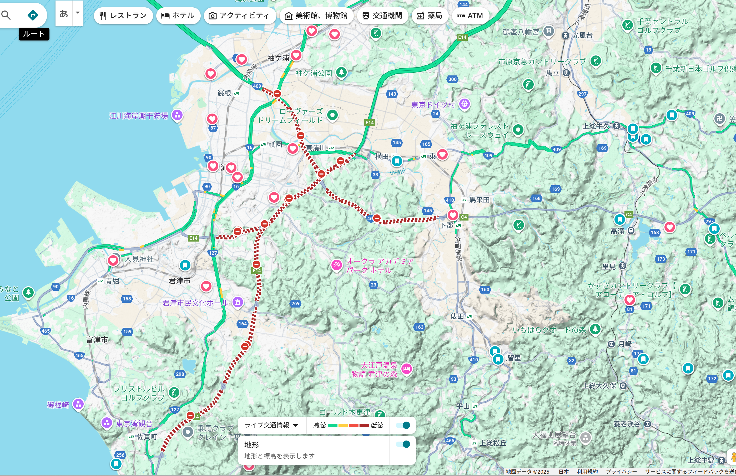Select the アクティビティ filter chip

point(240,16)
